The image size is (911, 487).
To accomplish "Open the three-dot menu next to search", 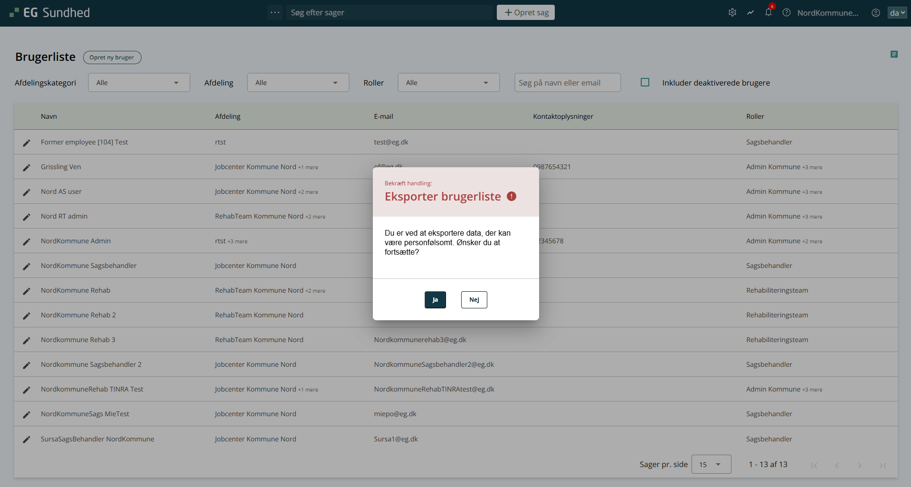I will 275,12.
